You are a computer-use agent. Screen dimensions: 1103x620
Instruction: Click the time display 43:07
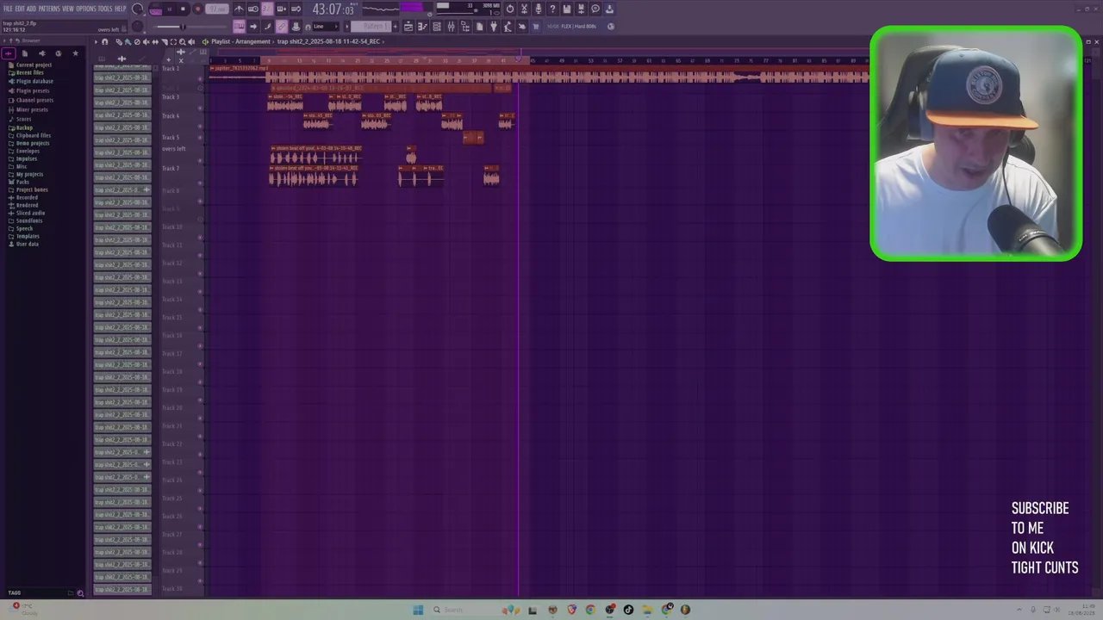(x=333, y=9)
